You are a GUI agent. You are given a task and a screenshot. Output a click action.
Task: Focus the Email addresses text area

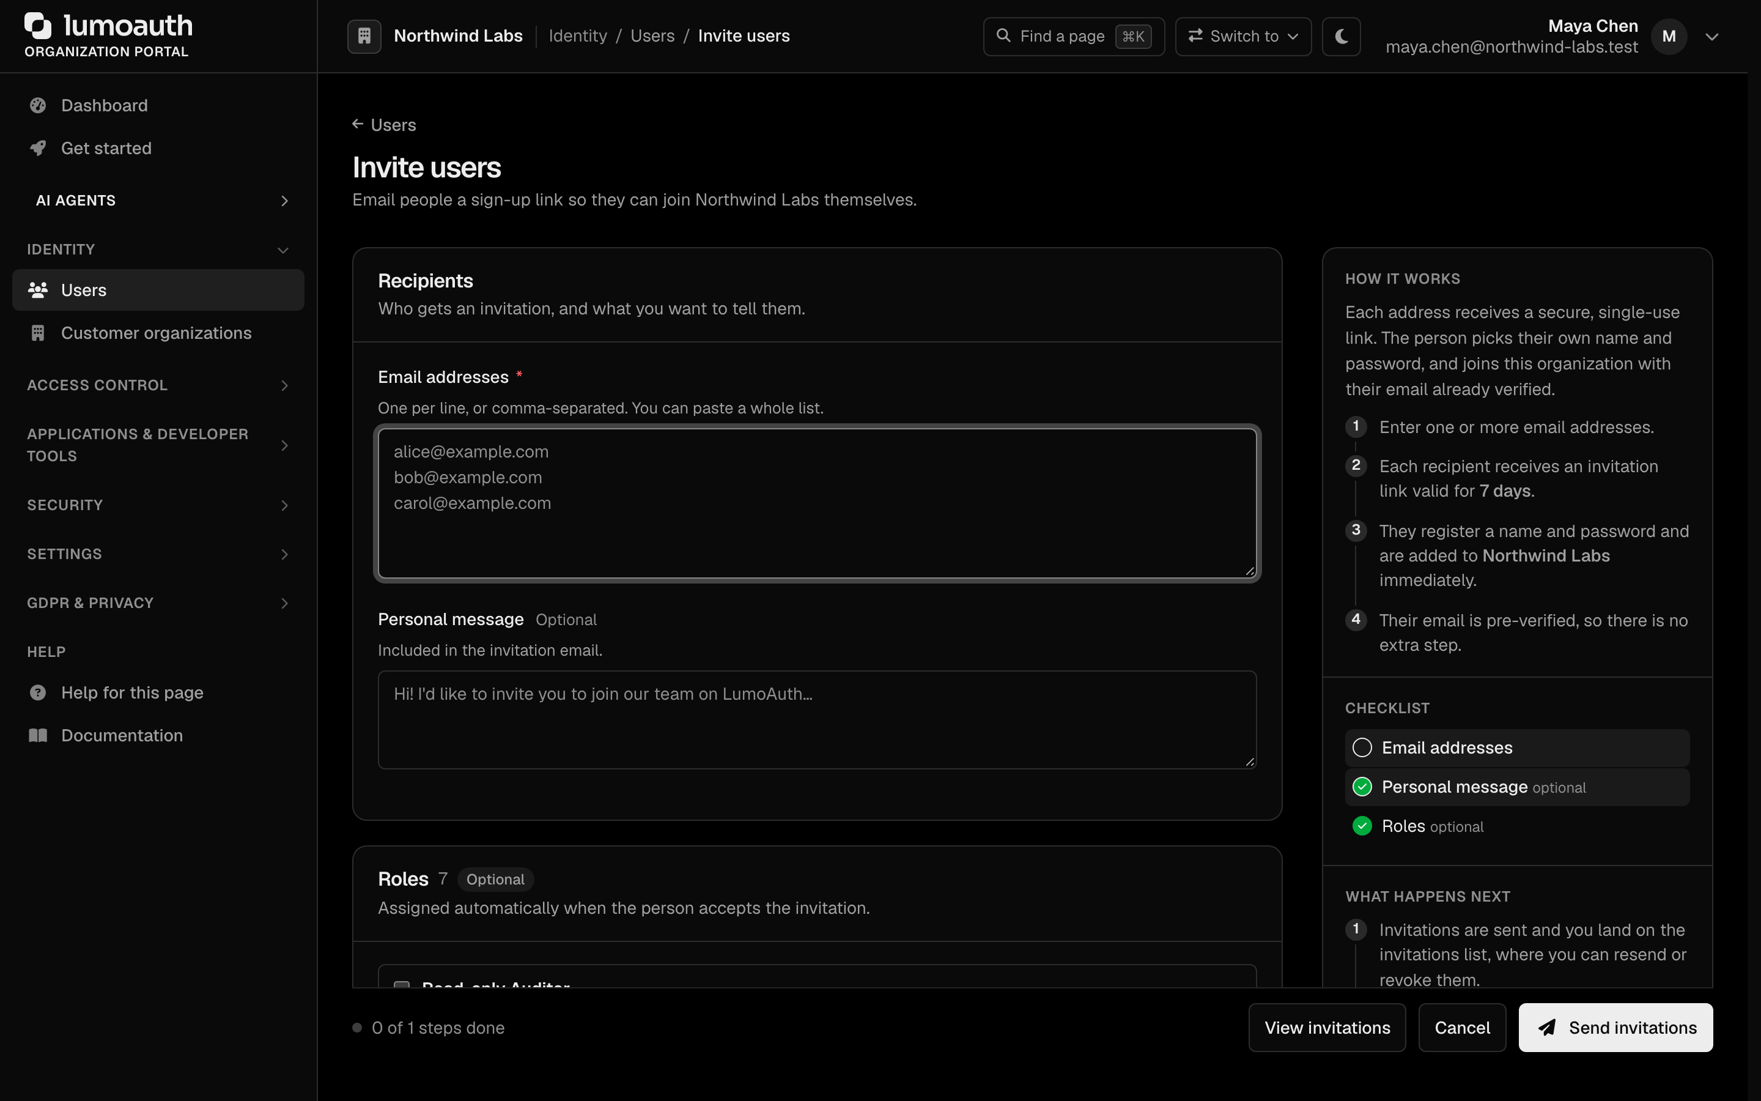click(816, 503)
